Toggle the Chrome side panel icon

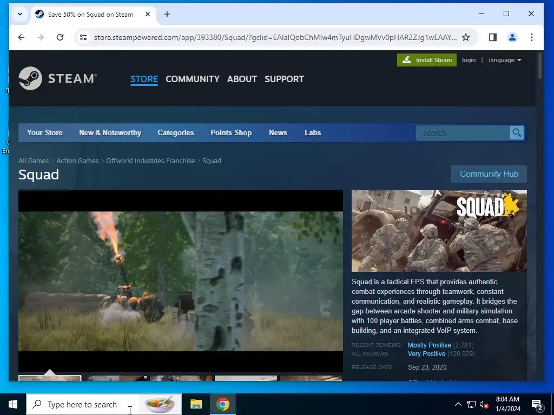click(x=492, y=37)
